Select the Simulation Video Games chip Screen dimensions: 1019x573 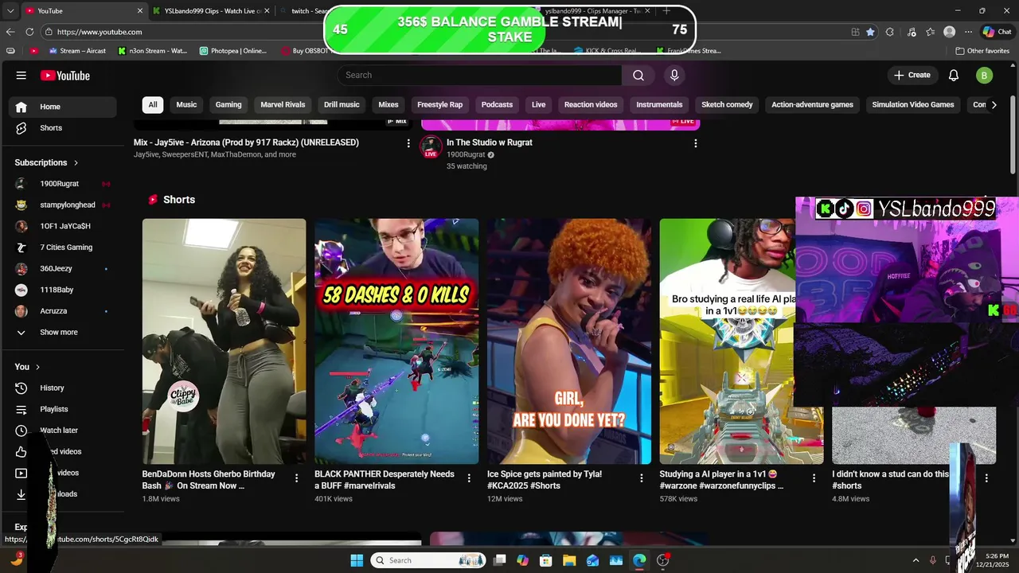click(912, 104)
